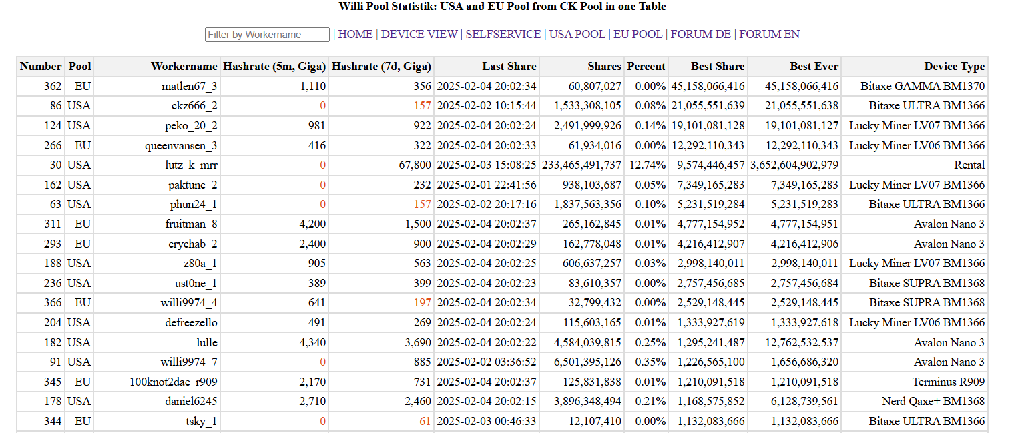
Task: Click 5m hashrate value 1,110
Action: (313, 86)
